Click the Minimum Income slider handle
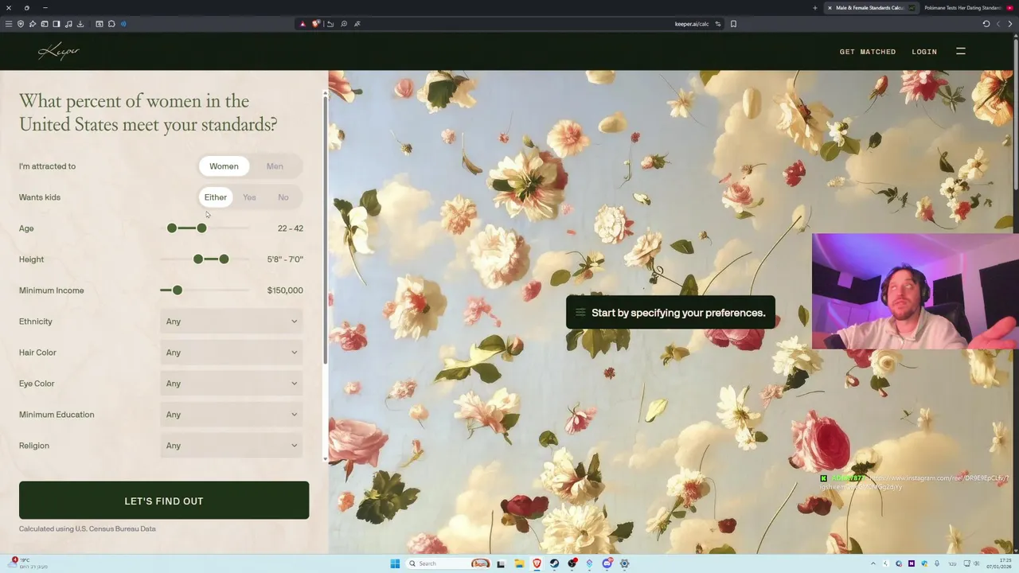Viewport: 1019px width, 573px height. (x=178, y=290)
